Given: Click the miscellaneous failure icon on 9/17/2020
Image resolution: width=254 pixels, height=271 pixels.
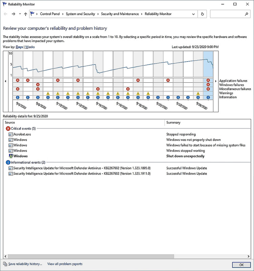Looking at the screenshot, I should point(128,89).
